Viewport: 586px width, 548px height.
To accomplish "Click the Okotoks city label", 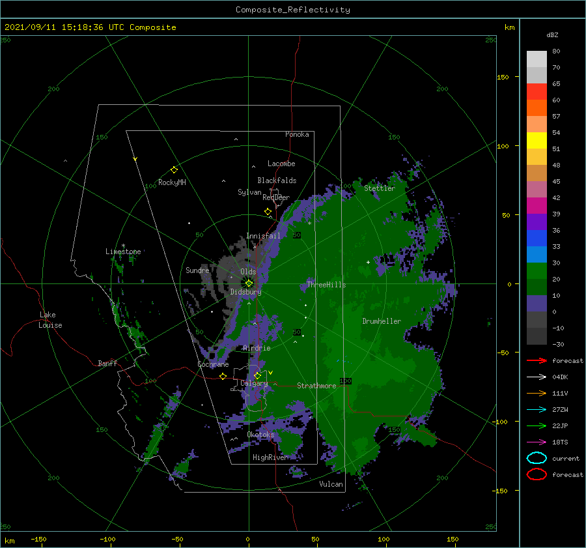I will [x=260, y=435].
